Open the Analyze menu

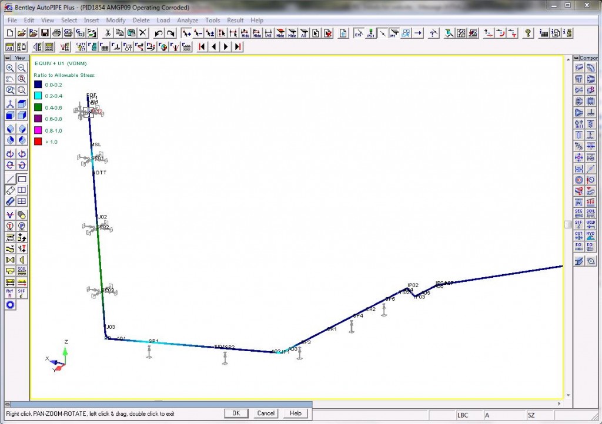(188, 20)
